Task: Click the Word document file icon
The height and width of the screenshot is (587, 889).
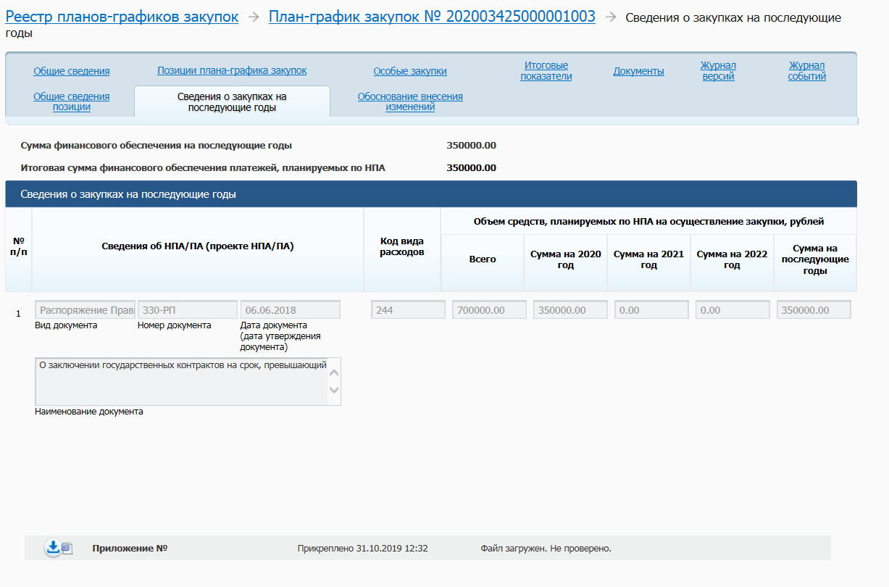Action: click(67, 549)
